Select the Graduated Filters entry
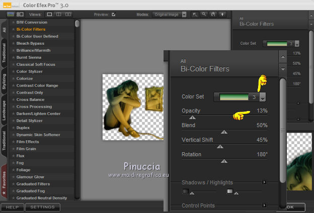 click(x=33, y=184)
